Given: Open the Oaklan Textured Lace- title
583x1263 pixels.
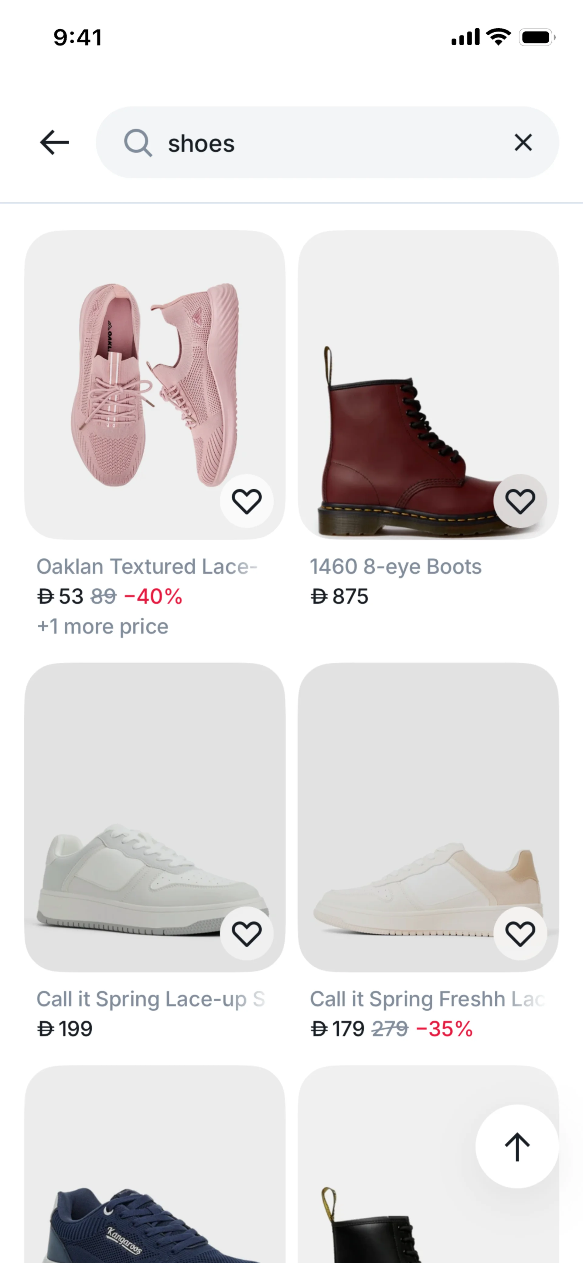Looking at the screenshot, I should 147,566.
